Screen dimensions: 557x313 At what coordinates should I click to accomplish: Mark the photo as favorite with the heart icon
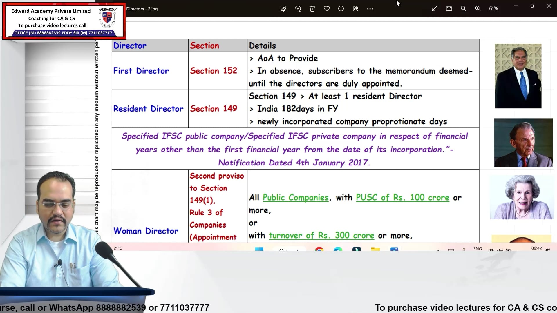click(327, 9)
